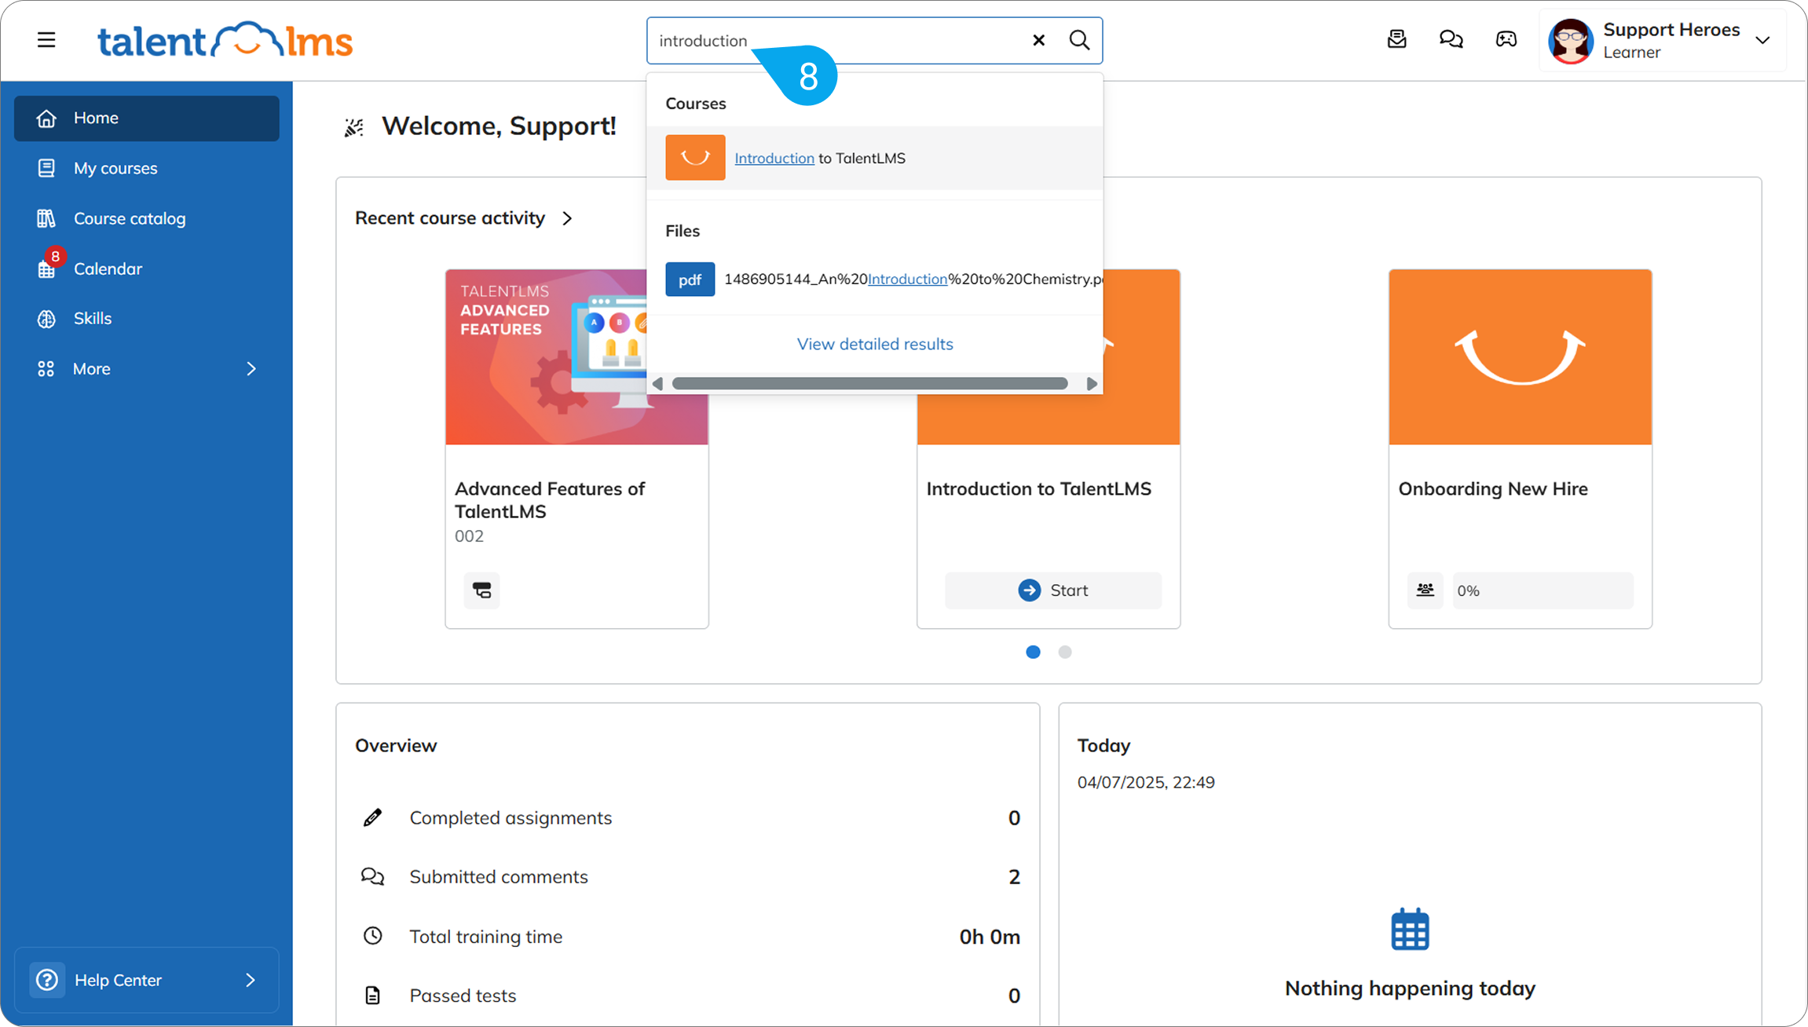Open Course catalog in sidebar

click(x=147, y=218)
